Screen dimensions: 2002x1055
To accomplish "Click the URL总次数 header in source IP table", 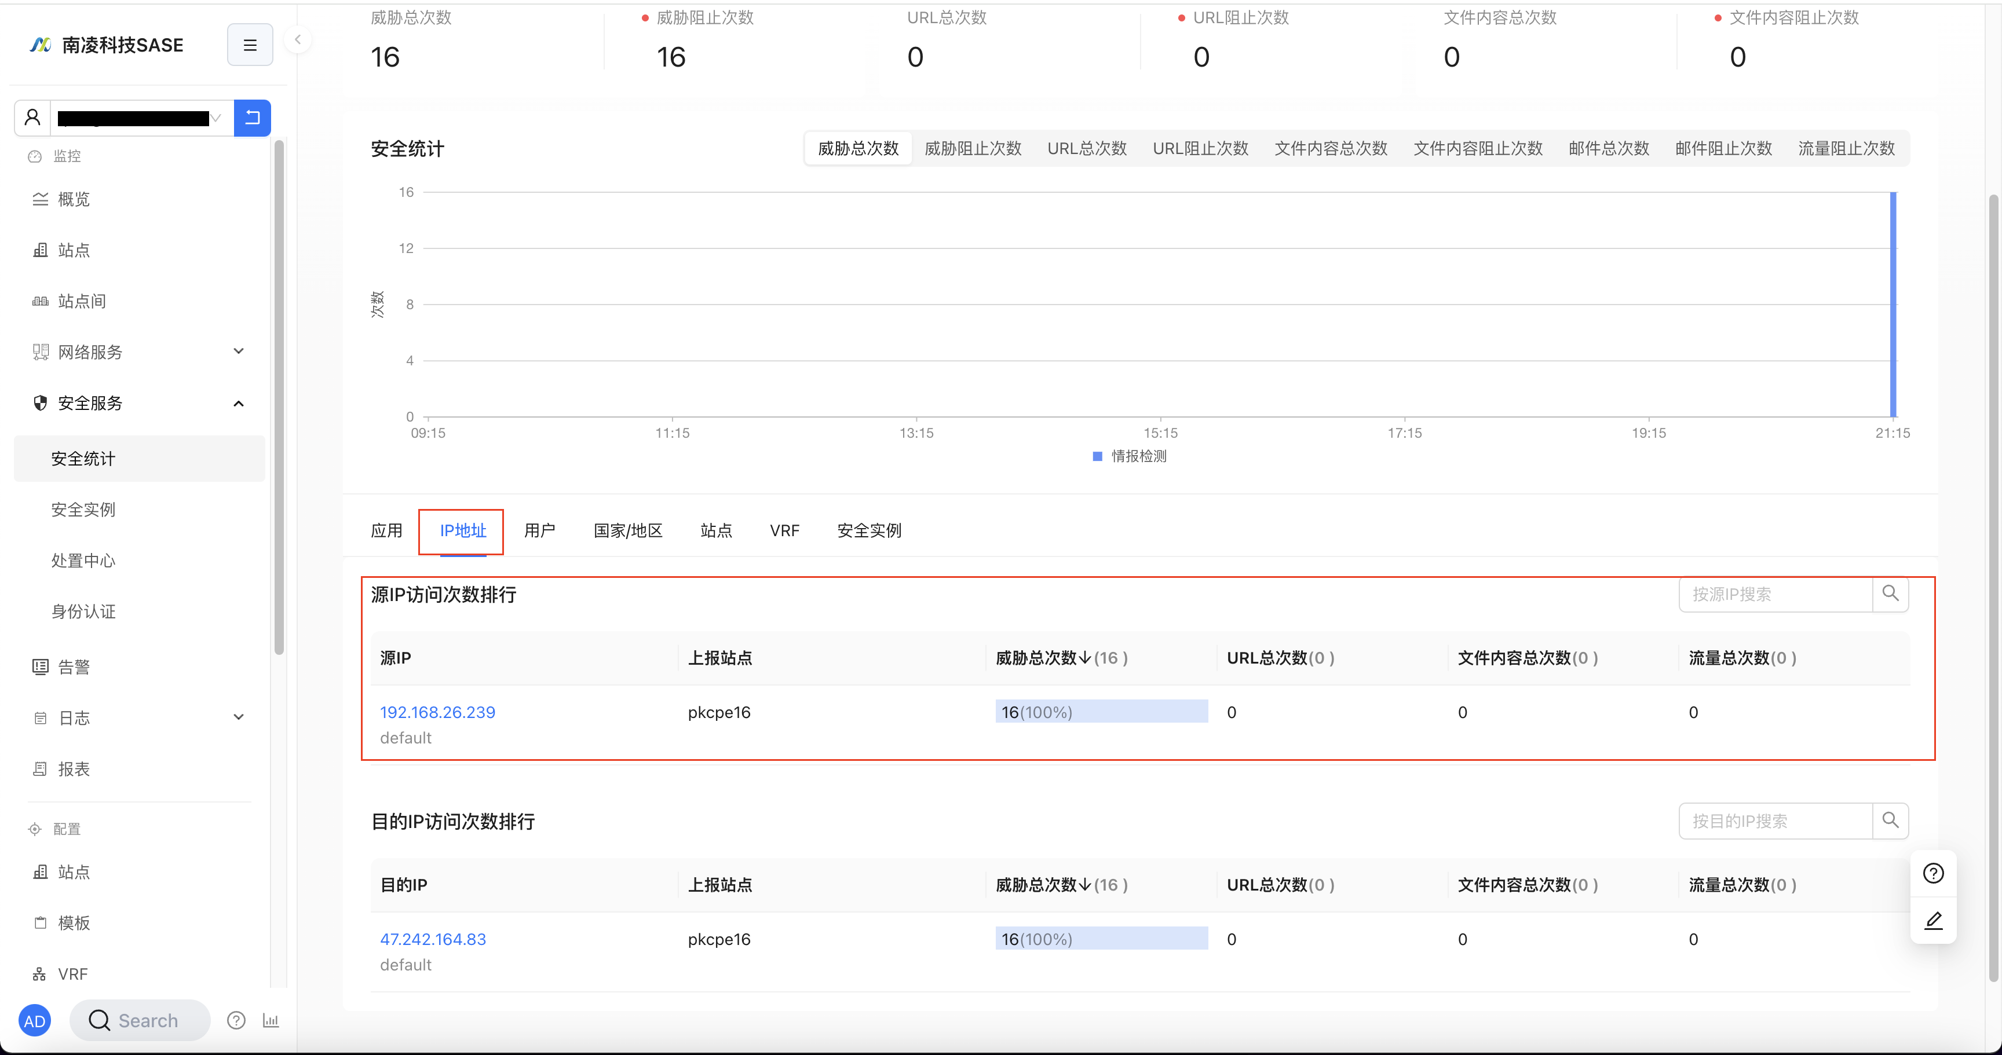I will click(1280, 658).
